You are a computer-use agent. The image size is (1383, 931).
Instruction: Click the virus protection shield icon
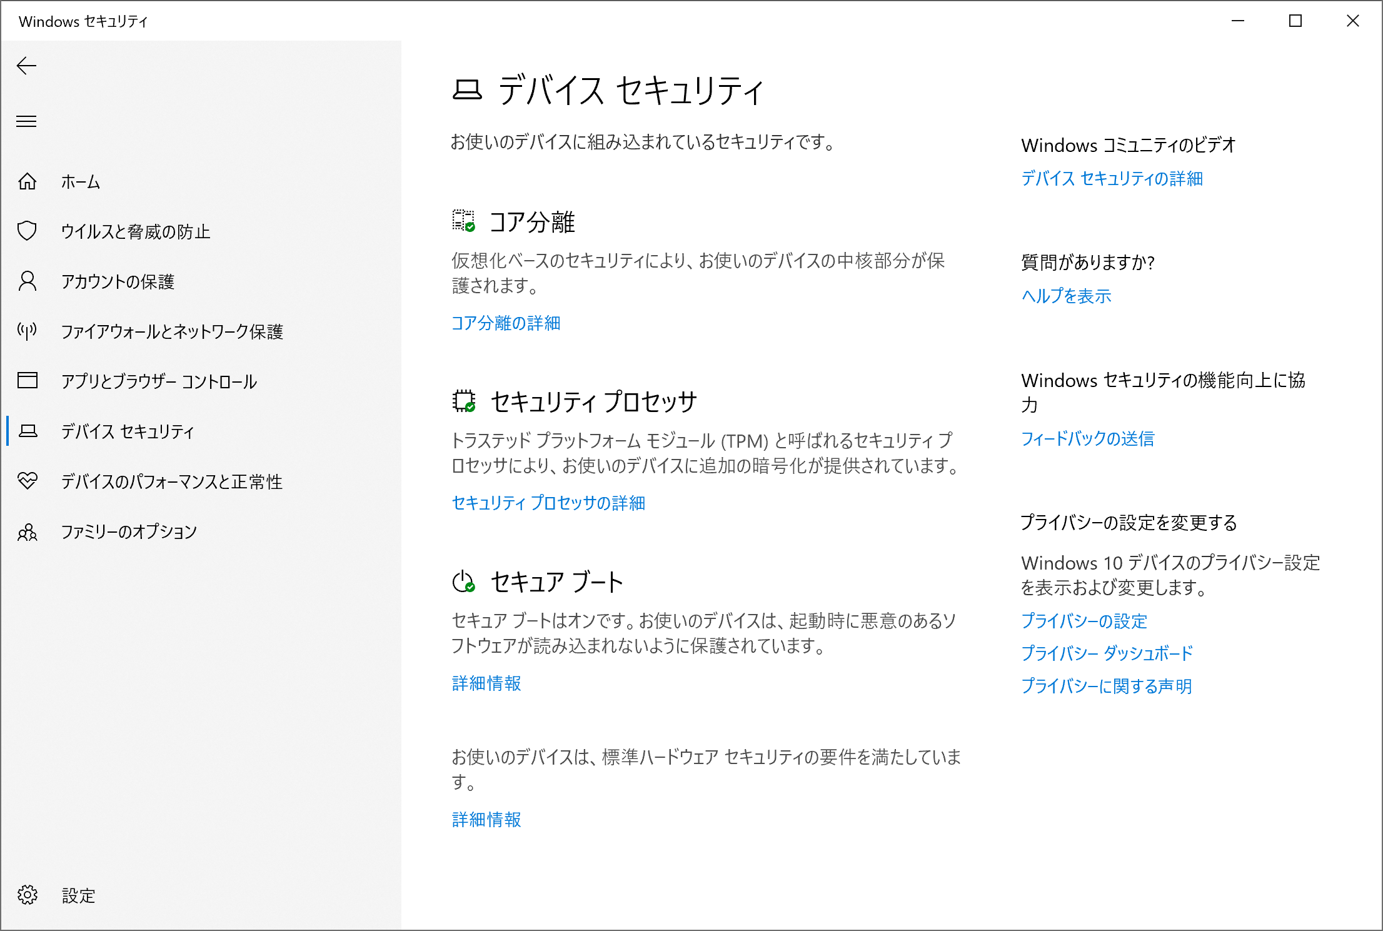28,231
